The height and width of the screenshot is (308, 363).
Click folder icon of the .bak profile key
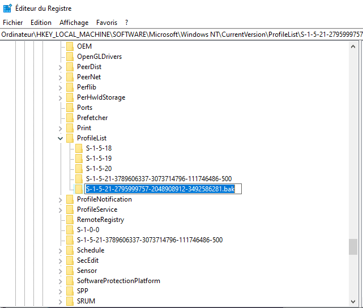click(x=79, y=189)
